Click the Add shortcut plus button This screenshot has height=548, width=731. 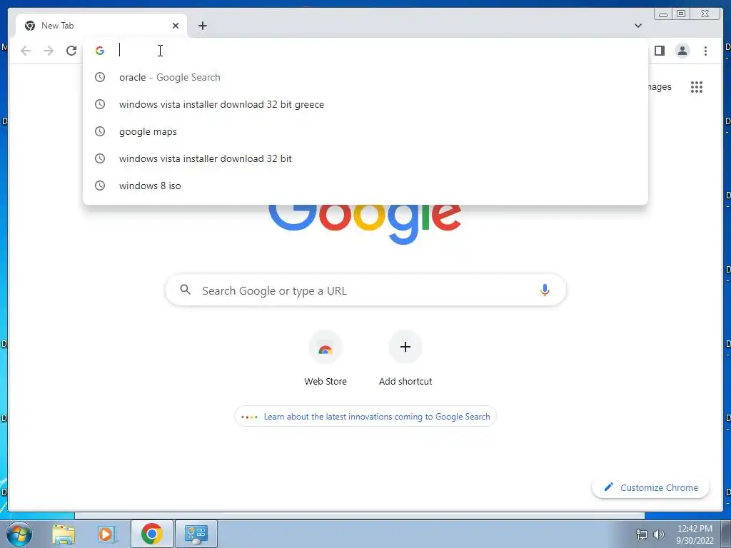point(405,347)
